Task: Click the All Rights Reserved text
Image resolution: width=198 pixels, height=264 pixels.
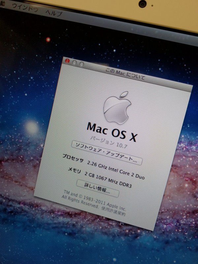Action: (x=80, y=201)
